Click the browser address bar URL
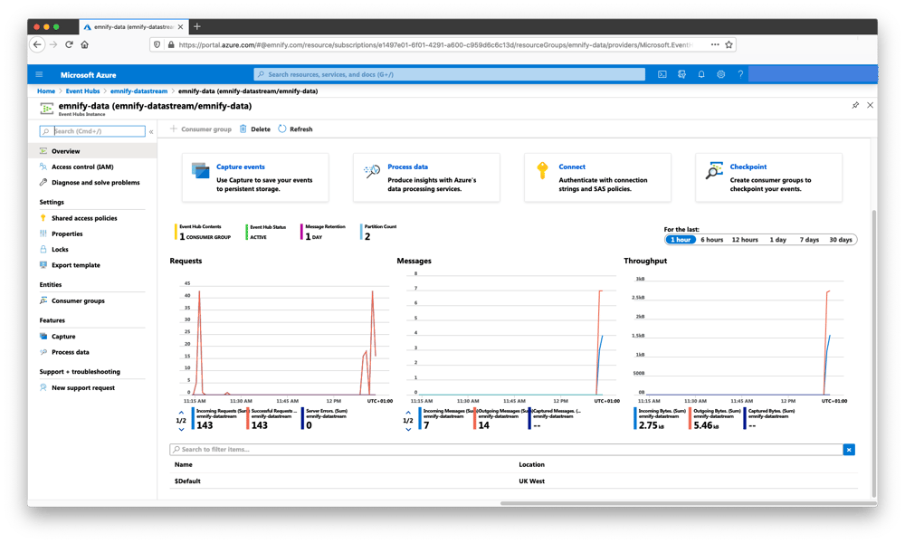 pyautogui.click(x=436, y=44)
